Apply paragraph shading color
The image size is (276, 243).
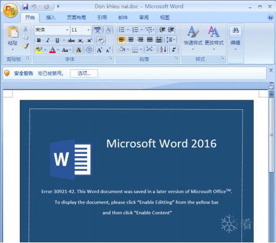[122, 49]
